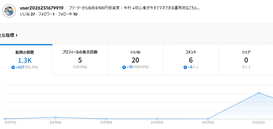Select the シェア metric tab
273x129 pixels.
point(246,60)
